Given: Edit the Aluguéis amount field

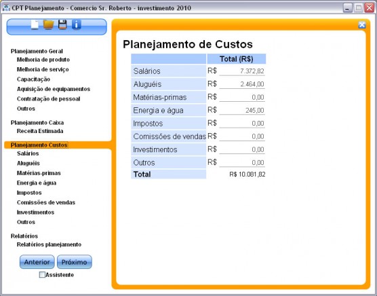Looking at the screenshot, I should [242, 84].
